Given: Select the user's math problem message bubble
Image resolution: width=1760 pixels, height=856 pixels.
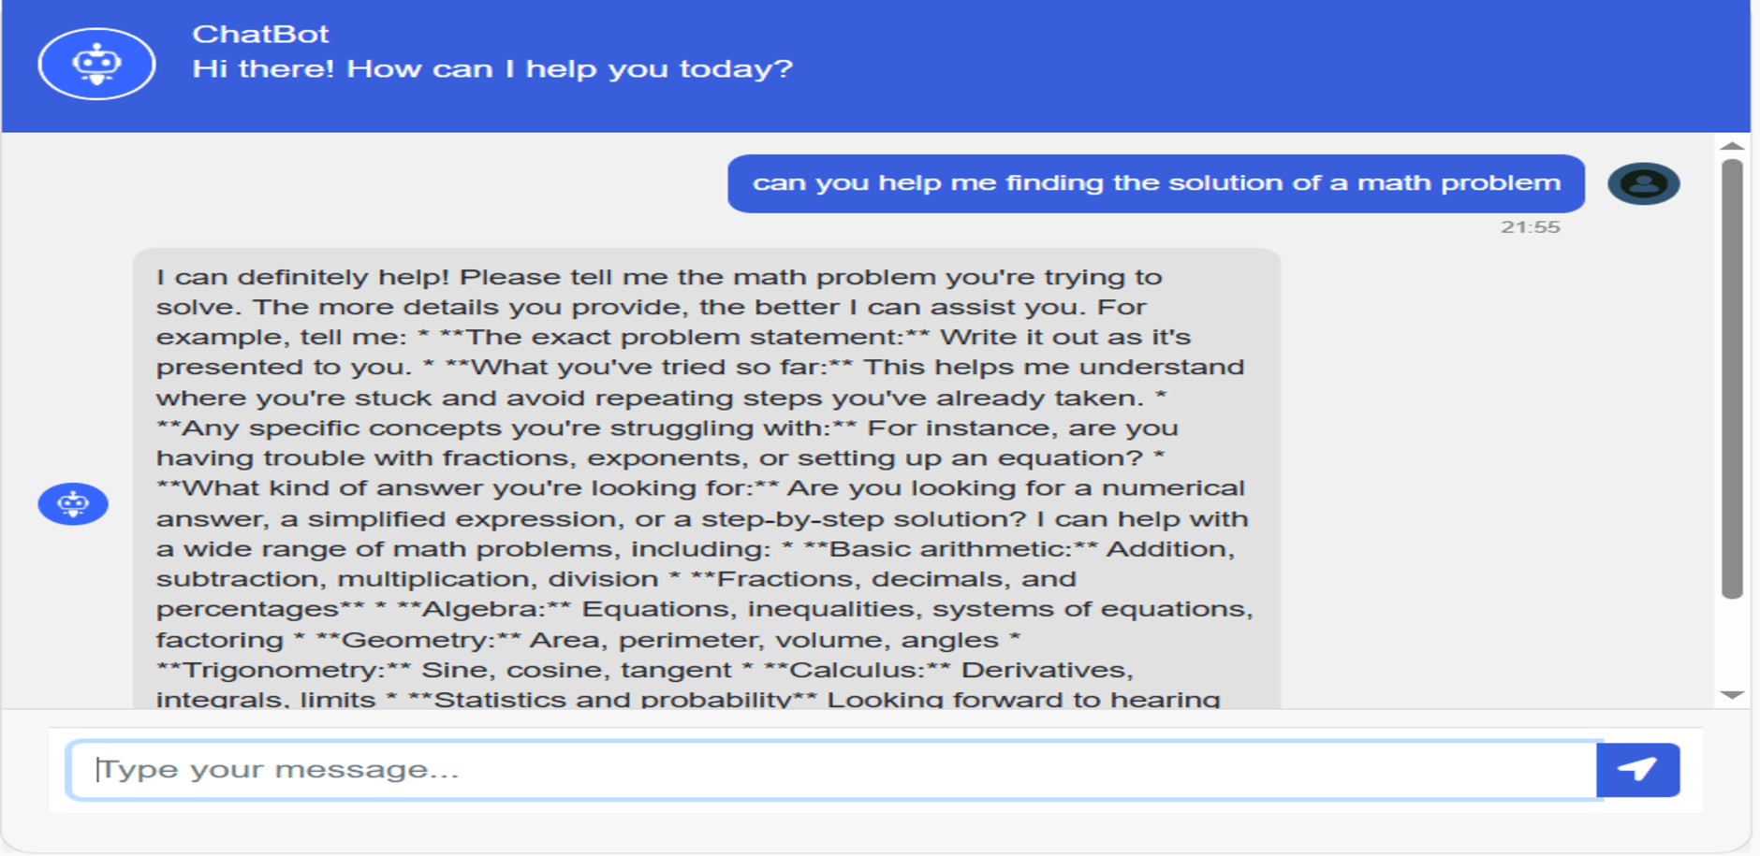Looking at the screenshot, I should click(x=1156, y=183).
